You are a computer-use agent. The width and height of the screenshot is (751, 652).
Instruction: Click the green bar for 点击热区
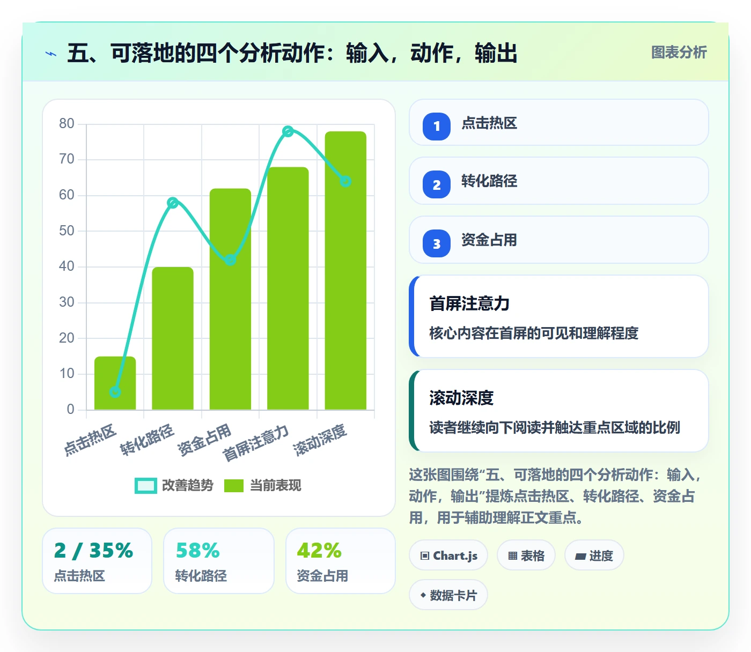click(x=115, y=383)
